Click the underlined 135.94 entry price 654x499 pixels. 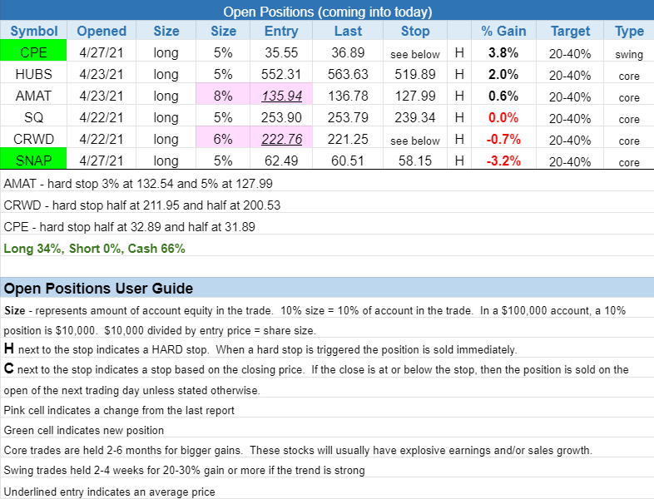[x=281, y=96]
